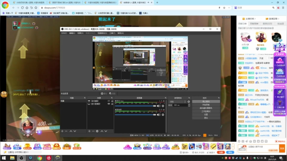Open the OBS 工具(T) menu
Viewport: 287px width, 161px height.
(112, 33)
